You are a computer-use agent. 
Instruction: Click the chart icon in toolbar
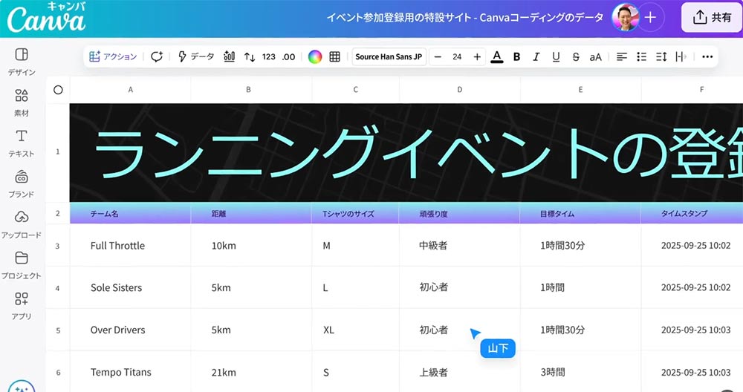(230, 56)
